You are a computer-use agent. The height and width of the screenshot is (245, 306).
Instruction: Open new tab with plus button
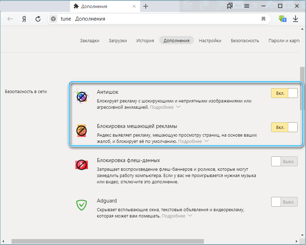(x=146, y=6)
